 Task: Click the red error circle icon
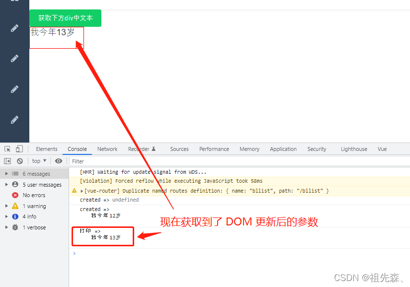[15, 195]
